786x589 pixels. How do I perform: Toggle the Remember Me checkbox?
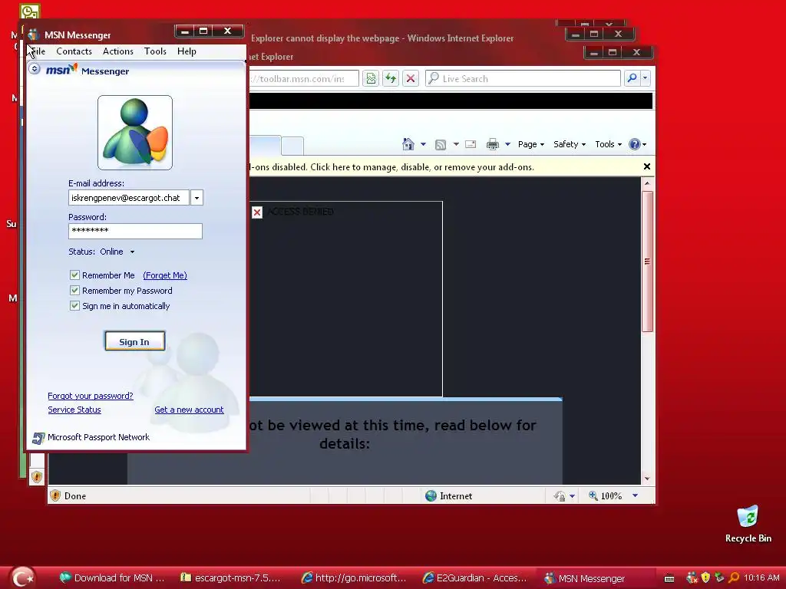(x=74, y=275)
